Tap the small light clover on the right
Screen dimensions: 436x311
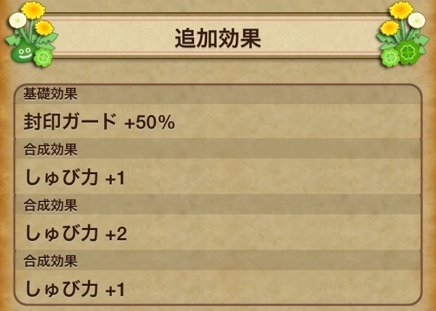(391, 57)
